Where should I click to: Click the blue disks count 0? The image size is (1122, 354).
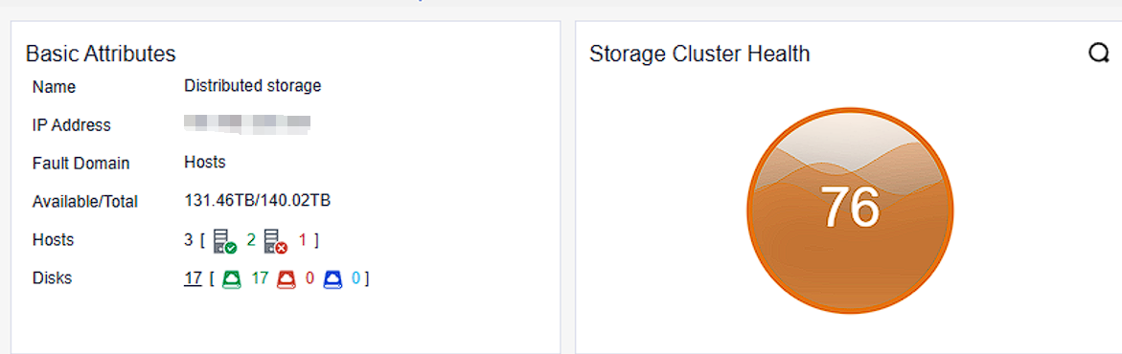(356, 278)
